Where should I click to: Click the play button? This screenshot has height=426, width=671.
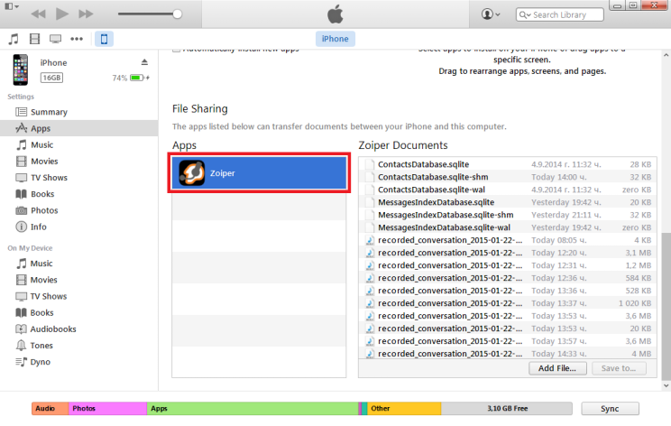(x=62, y=14)
